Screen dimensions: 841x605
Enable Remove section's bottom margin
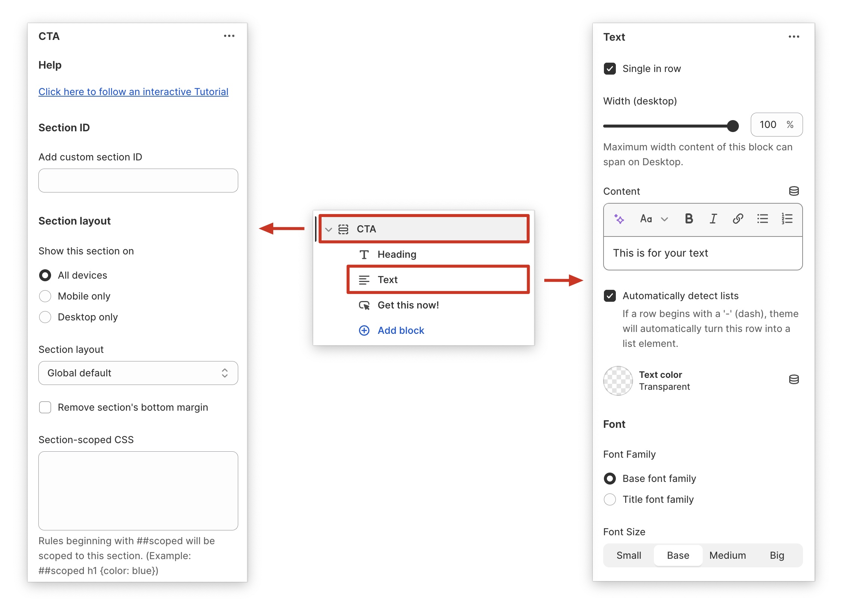[x=45, y=407]
